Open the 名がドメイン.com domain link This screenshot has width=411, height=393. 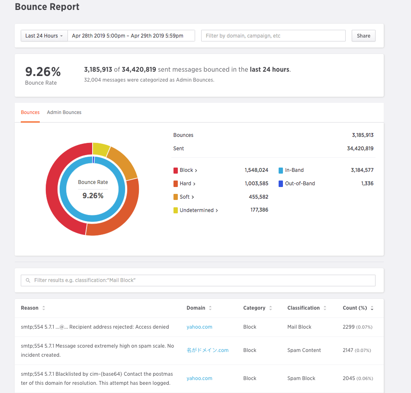(x=207, y=350)
